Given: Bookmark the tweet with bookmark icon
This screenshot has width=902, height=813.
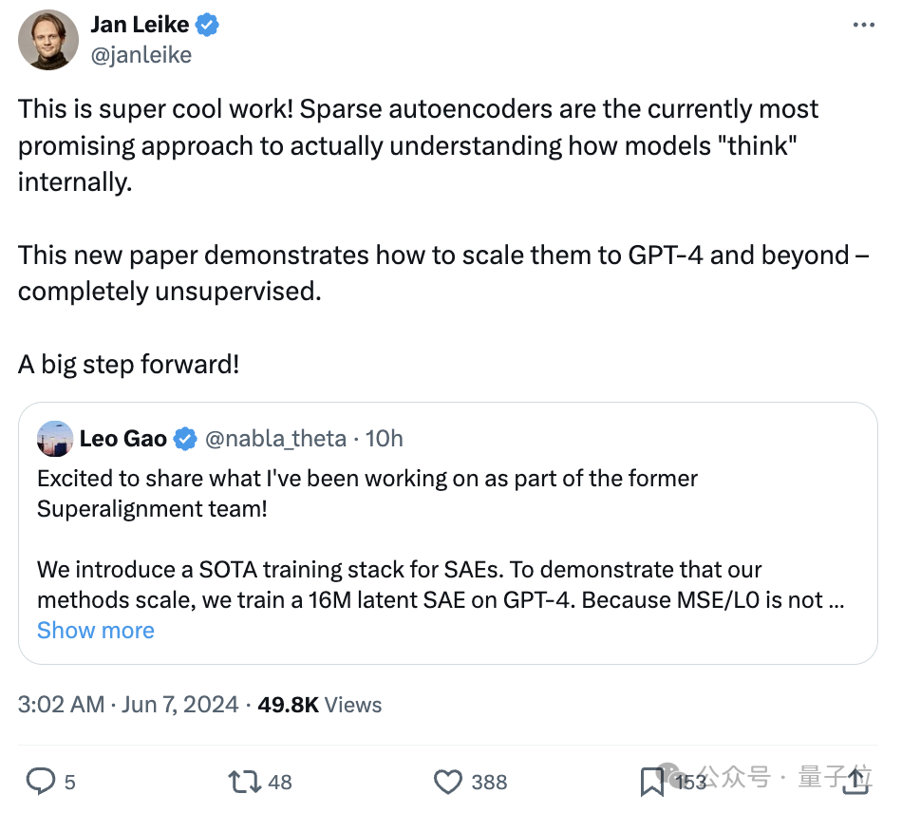Looking at the screenshot, I should (x=652, y=782).
